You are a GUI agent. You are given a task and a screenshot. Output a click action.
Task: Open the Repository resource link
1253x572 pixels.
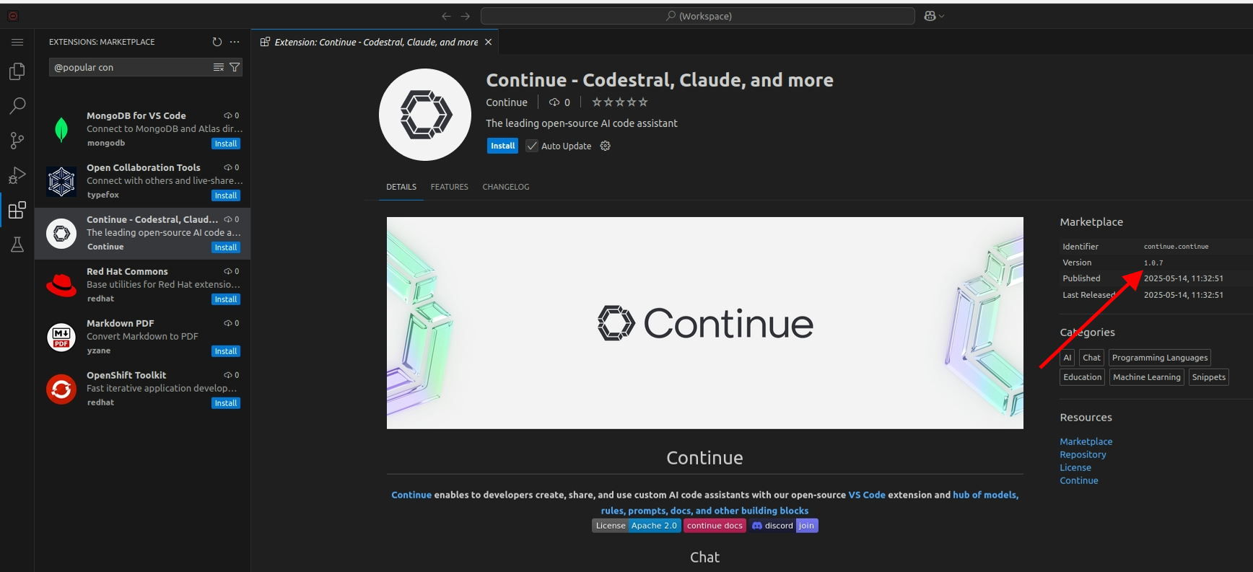[x=1083, y=454]
